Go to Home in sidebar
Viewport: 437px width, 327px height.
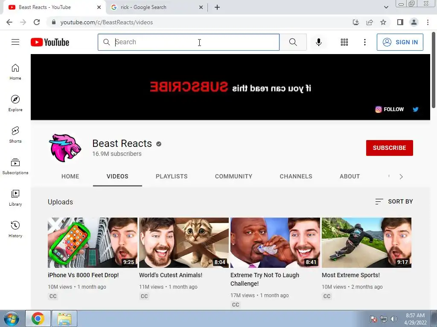pyautogui.click(x=15, y=72)
